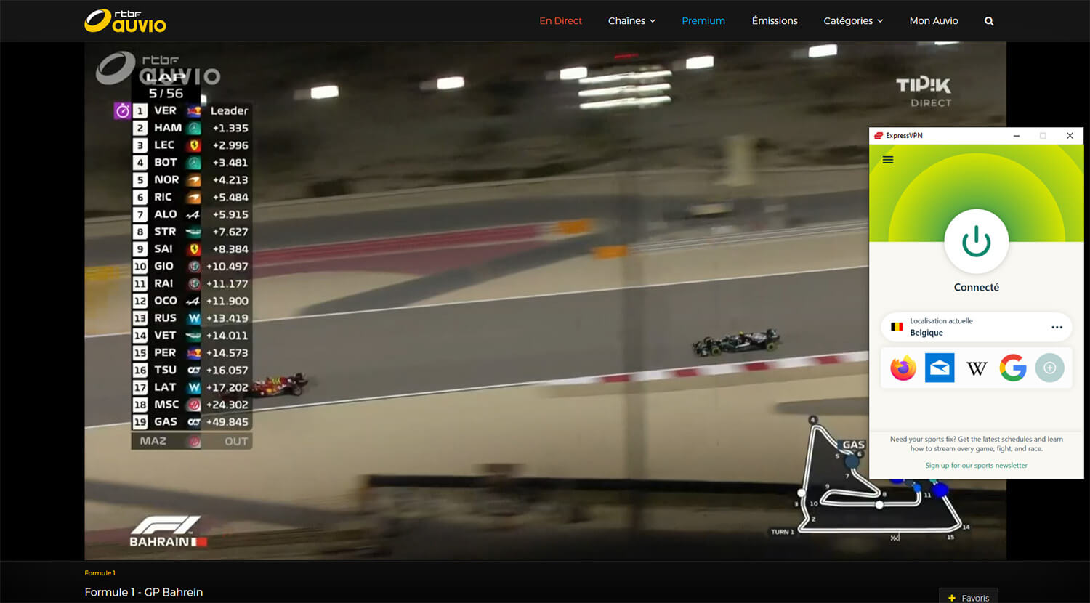Click HAM +1.335 timing row

pos(192,128)
